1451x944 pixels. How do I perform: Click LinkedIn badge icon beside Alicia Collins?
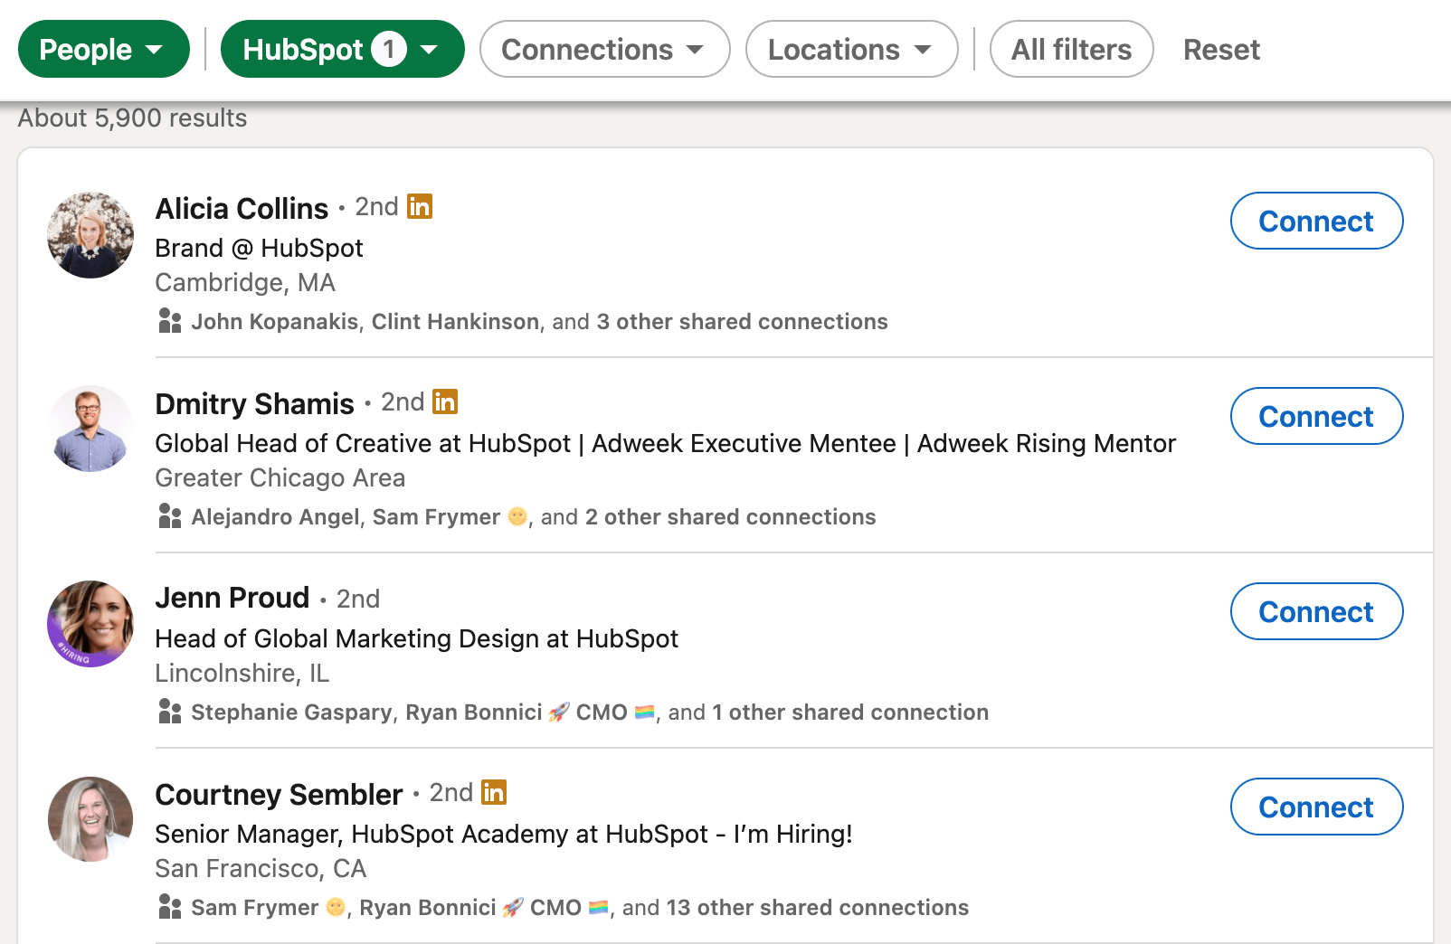(x=420, y=207)
